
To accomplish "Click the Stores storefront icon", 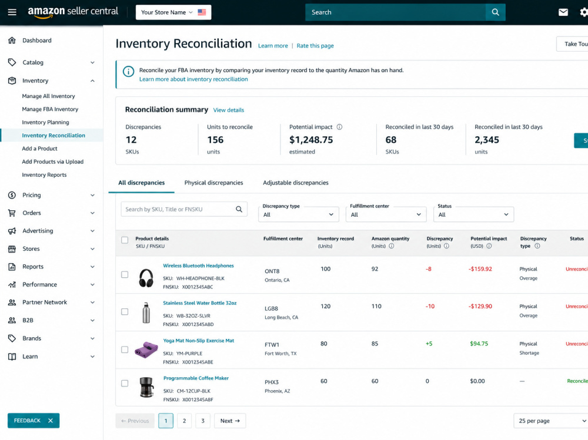I will (12, 249).
